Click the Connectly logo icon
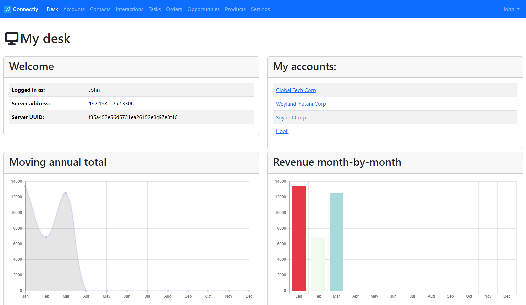526x305 pixels. 8,9
